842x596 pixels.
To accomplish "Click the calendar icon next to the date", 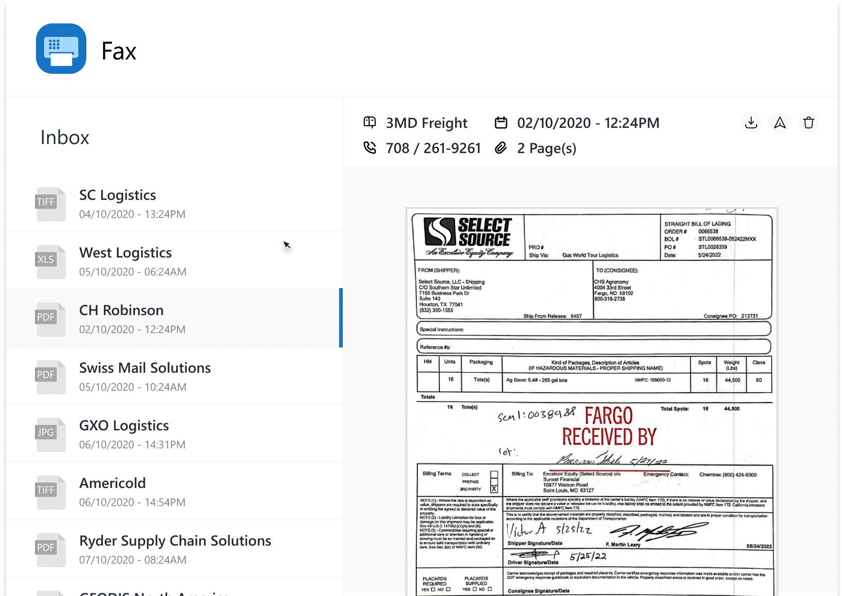I will pyautogui.click(x=501, y=122).
